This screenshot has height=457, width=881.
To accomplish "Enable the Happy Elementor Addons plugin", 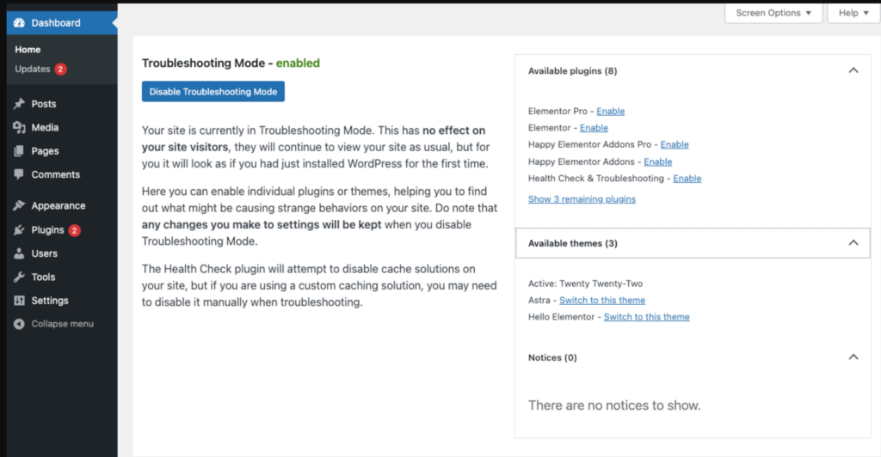I will (x=657, y=161).
